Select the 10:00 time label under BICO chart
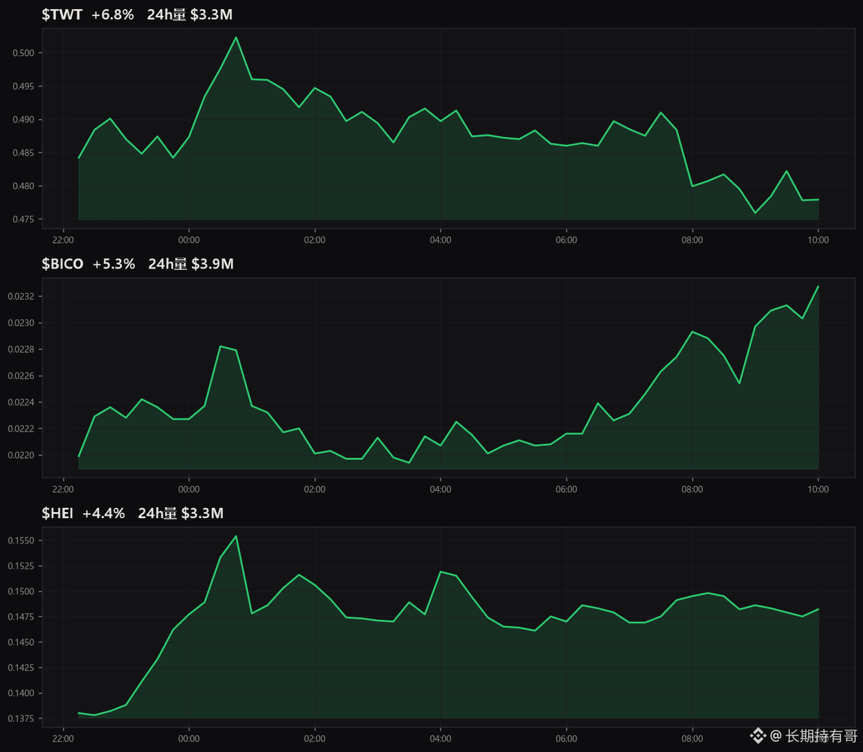This screenshot has height=752, width=863. click(x=819, y=489)
